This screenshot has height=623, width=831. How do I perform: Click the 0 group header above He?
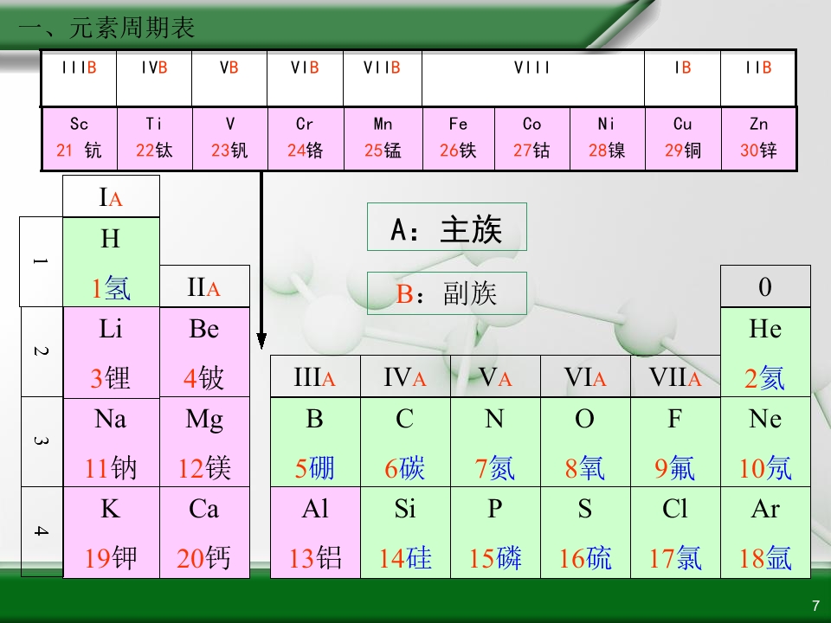point(765,286)
